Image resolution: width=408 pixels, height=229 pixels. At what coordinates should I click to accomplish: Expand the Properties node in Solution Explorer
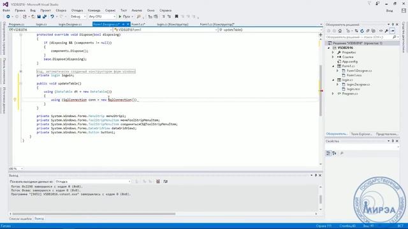(333, 52)
